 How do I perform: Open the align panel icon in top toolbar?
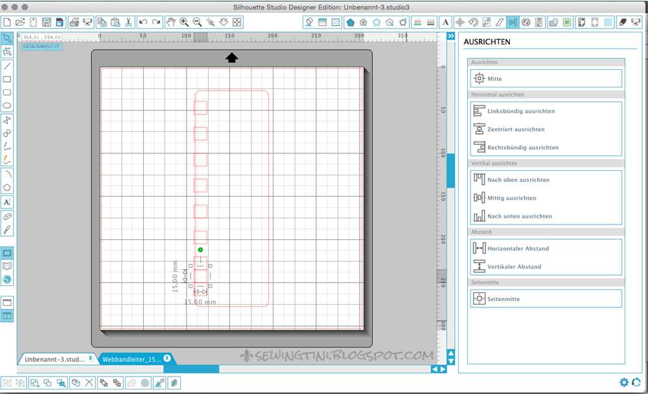coord(513,22)
